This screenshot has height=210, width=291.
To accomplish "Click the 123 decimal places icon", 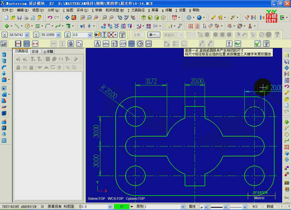I will 123,44.
